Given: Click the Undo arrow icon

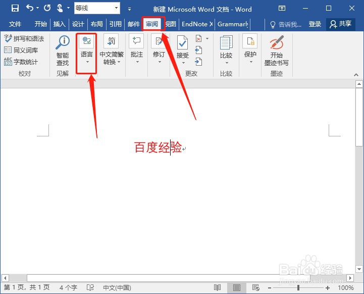Looking at the screenshot, I should pos(29,8).
